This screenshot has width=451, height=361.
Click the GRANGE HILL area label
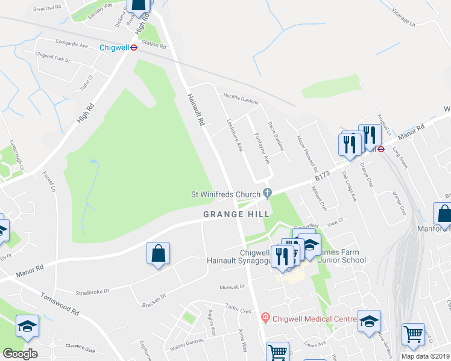(236, 214)
